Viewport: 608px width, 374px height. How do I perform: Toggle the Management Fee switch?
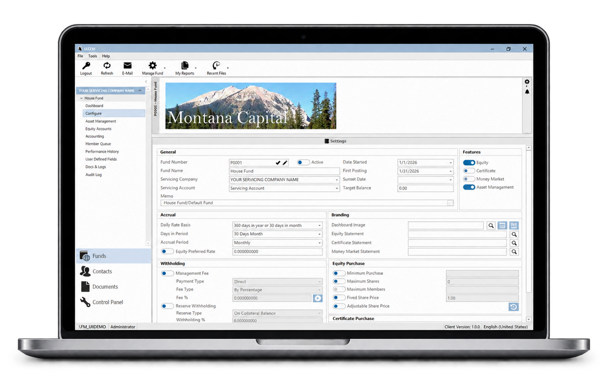[x=167, y=273]
